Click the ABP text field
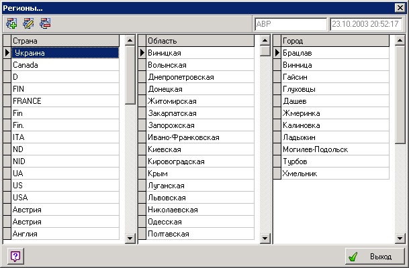 tap(290, 23)
